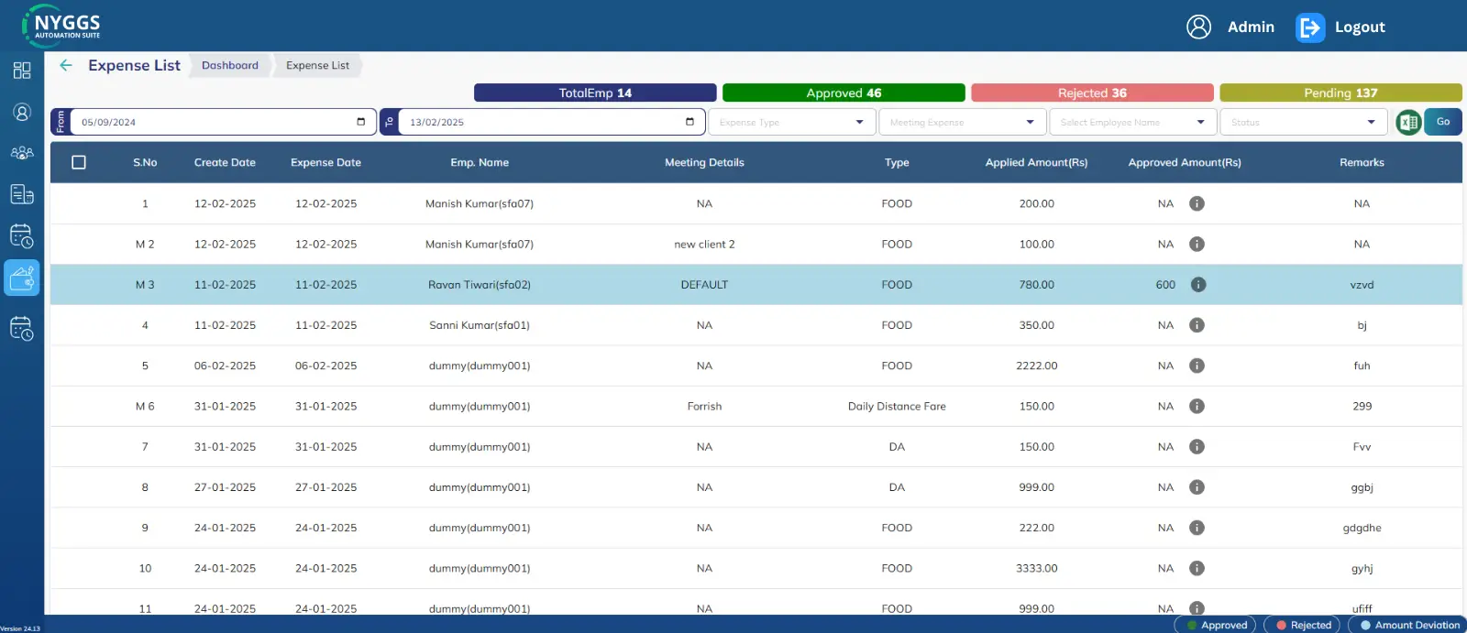1467x633 pixels.
Task: Open the team members icon in sidebar
Action: [x=22, y=153]
